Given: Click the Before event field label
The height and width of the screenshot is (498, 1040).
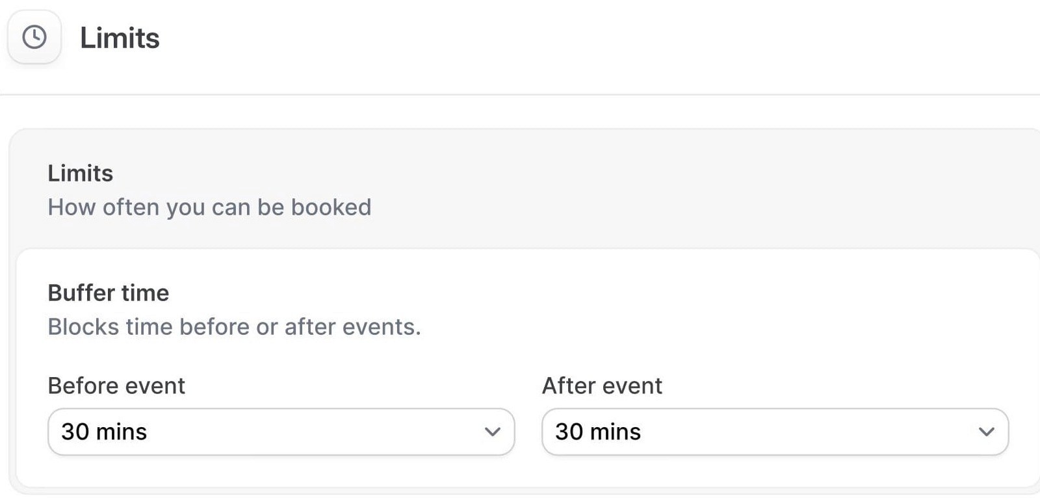Looking at the screenshot, I should [x=116, y=385].
